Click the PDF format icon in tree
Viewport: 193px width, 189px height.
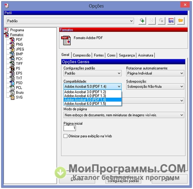tap(12, 40)
